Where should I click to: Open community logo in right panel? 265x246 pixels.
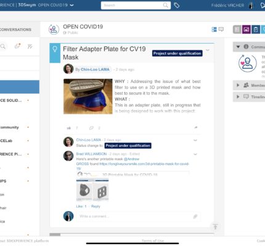248,63
